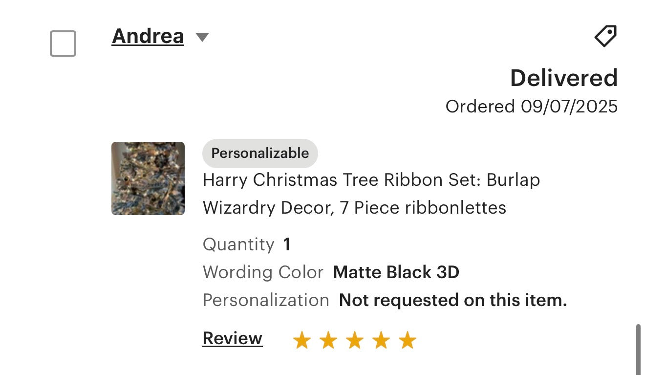Click the fourth star in the review rating
This screenshot has width=645, height=375.
[x=382, y=339]
